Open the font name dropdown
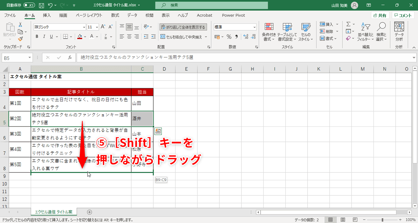The width and height of the screenshot is (418, 223). (84, 26)
